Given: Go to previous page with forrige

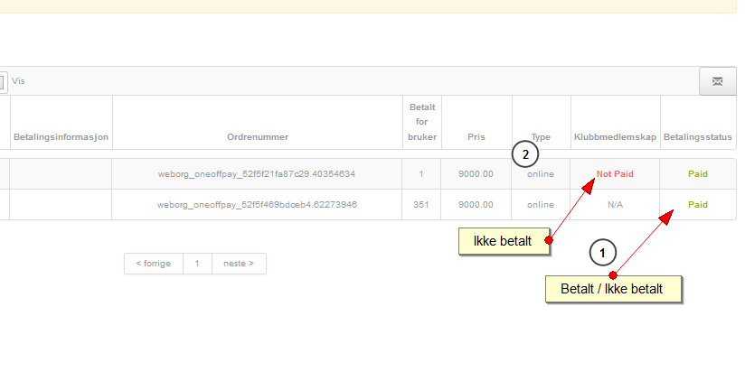Looking at the screenshot, I should (153, 264).
